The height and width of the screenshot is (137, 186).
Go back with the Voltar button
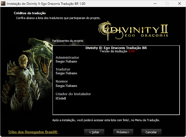[94, 132]
